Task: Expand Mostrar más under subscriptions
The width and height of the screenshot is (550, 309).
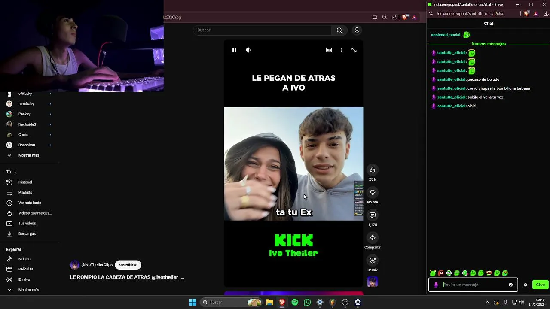Action: pos(29,155)
